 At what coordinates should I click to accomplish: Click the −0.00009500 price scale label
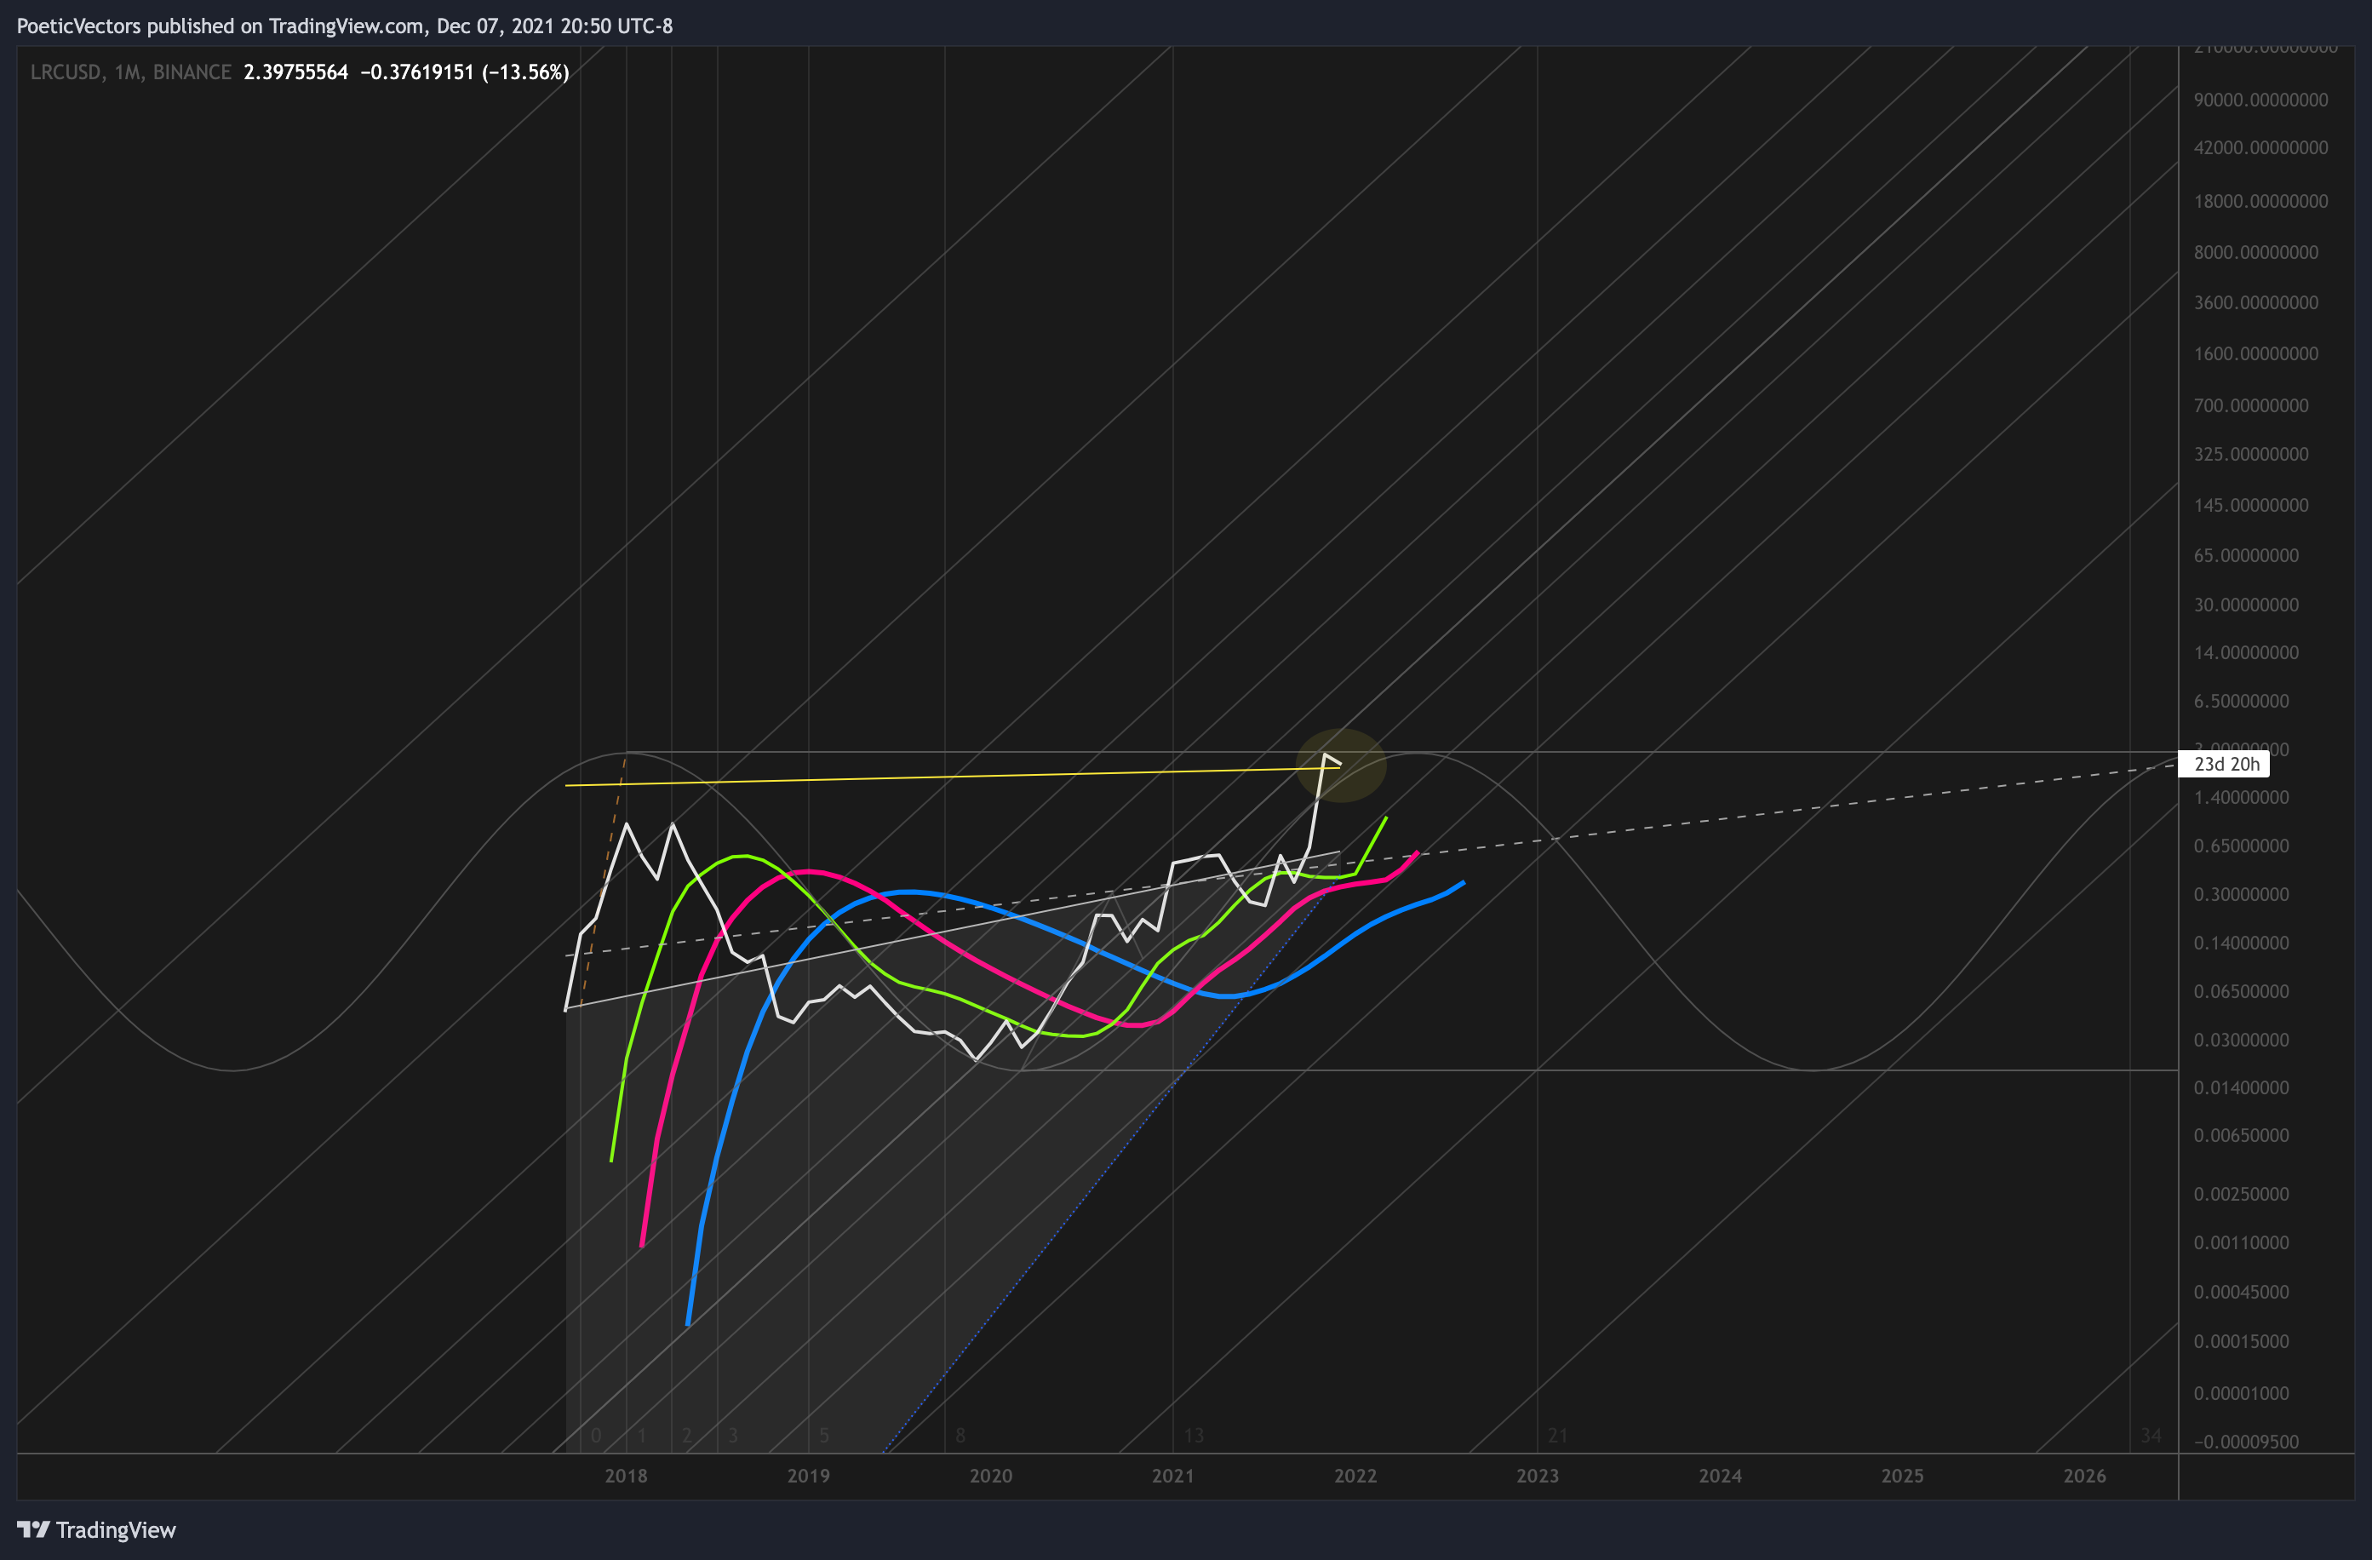tap(2245, 1442)
